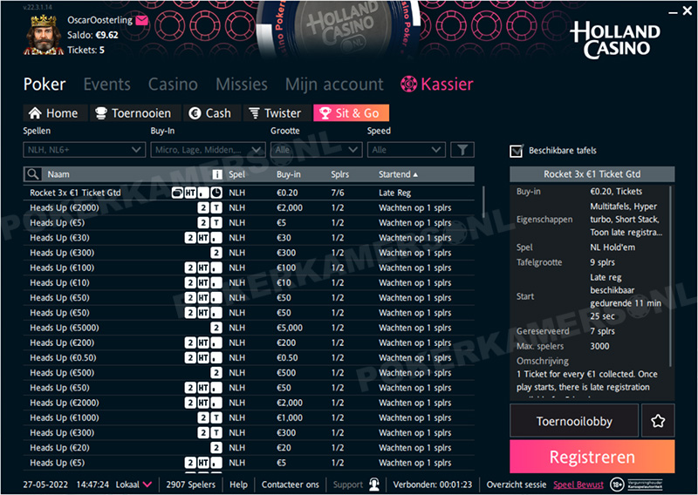Click Contacteer ons in status bar
698x495 pixels.
pyautogui.click(x=291, y=485)
